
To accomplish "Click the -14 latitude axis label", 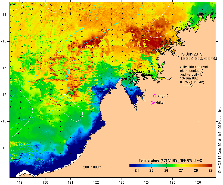I will click(4, 15).
